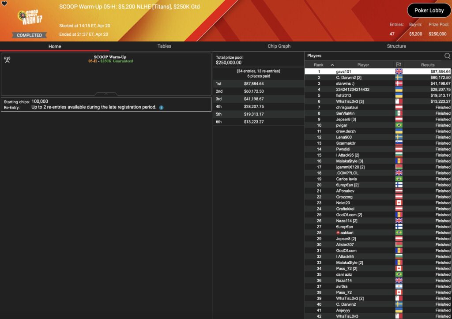Image resolution: width=452 pixels, height=319 pixels.
Task: Select player WhaTisL0v3 [3]
Action: coord(378,101)
